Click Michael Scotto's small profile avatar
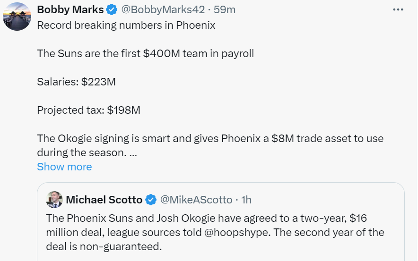 54,200
